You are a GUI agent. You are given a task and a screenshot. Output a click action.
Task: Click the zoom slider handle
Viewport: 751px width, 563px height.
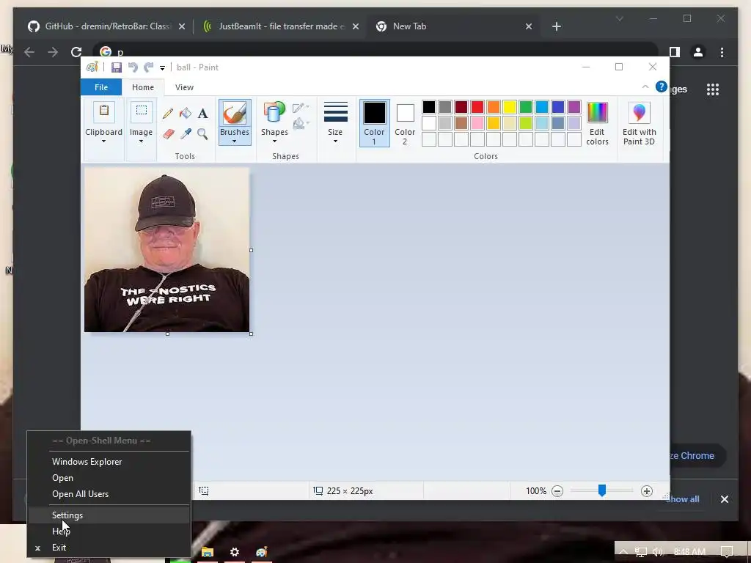(x=601, y=490)
